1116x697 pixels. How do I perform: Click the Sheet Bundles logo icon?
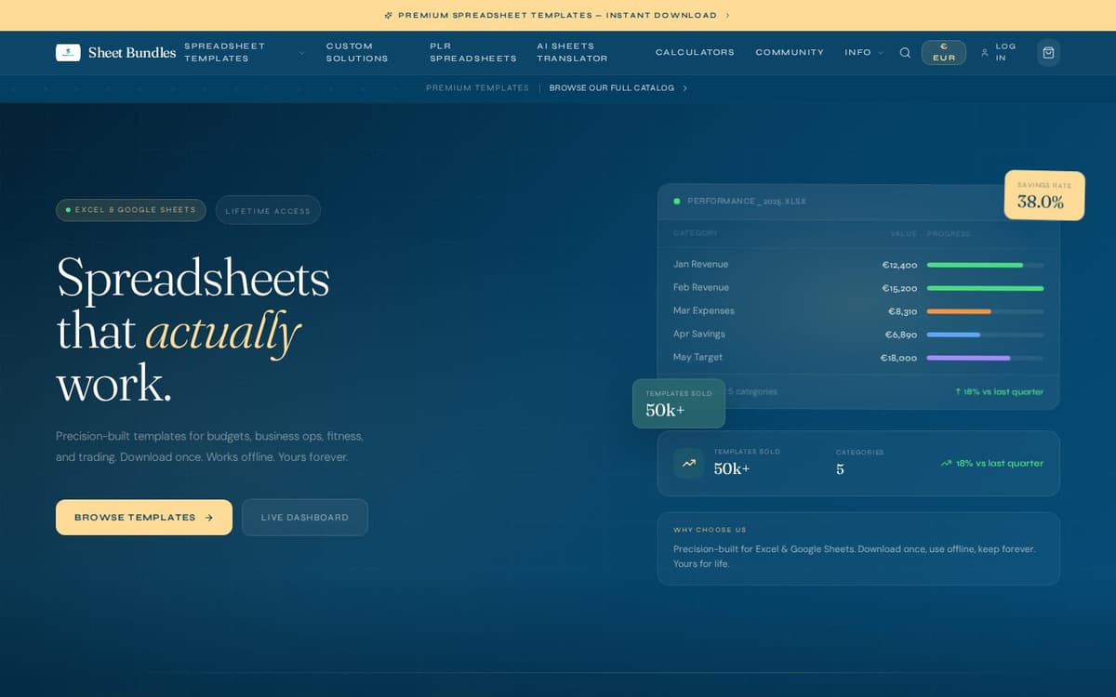tap(68, 53)
